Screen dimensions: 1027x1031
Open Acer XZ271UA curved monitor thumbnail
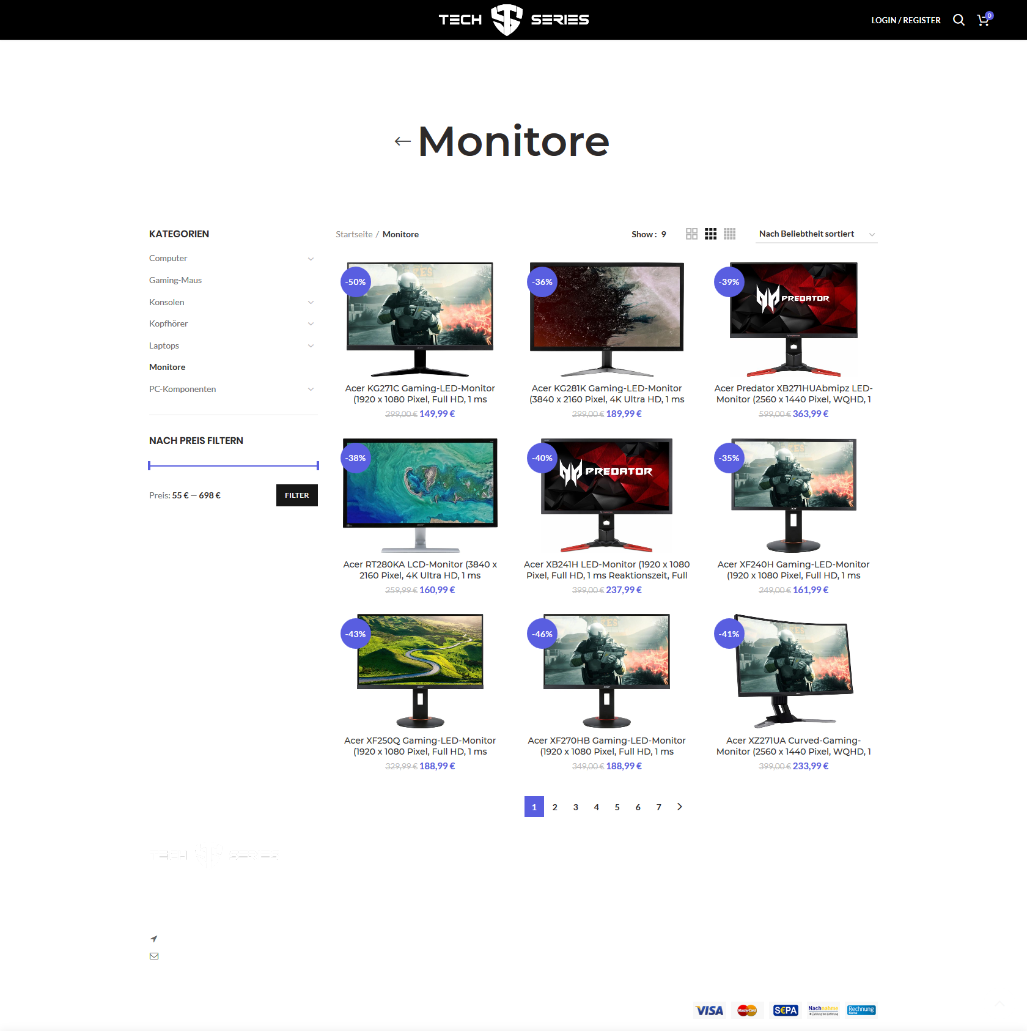tap(793, 671)
